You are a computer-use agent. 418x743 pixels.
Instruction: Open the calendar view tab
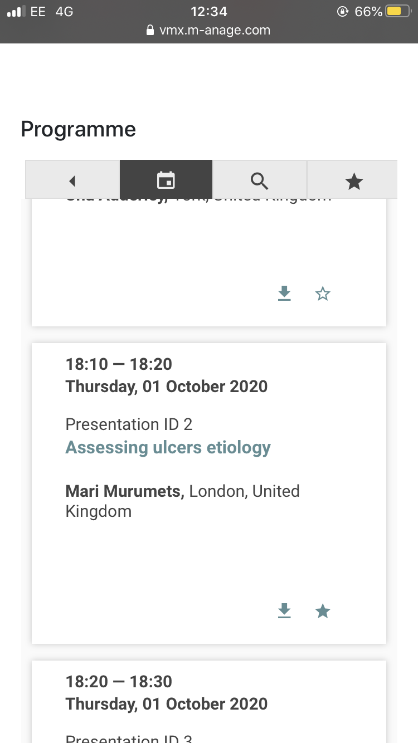pyautogui.click(x=166, y=180)
